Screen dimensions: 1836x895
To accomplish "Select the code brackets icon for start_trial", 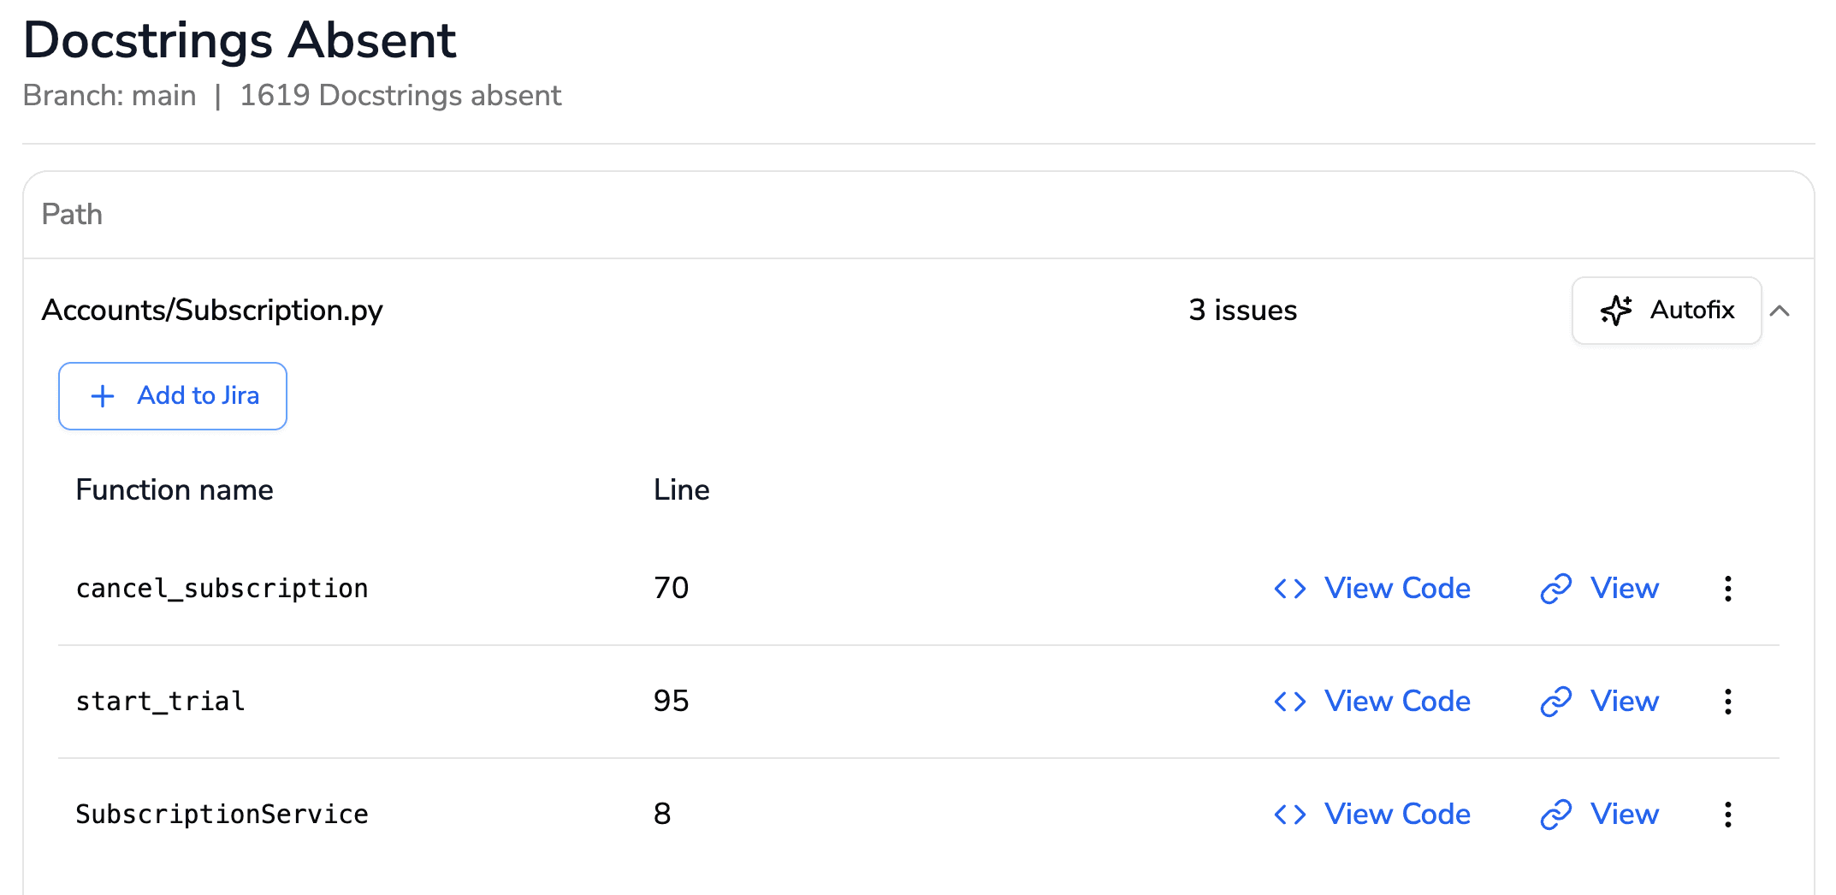I will click(x=1288, y=701).
